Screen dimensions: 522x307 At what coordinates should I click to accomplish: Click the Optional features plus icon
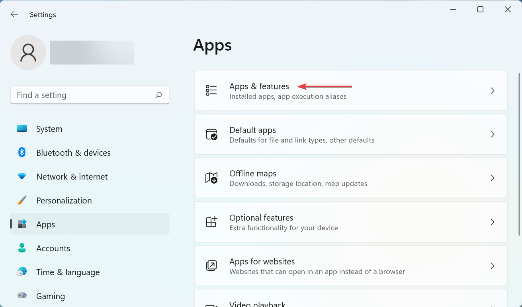212,222
